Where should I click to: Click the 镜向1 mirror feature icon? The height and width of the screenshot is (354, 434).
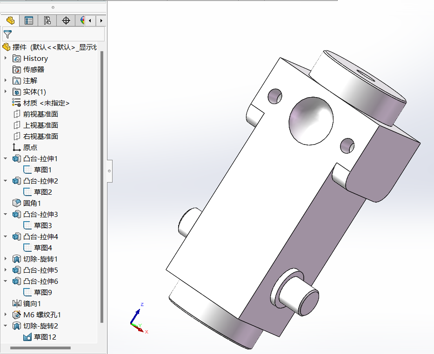click(x=17, y=303)
